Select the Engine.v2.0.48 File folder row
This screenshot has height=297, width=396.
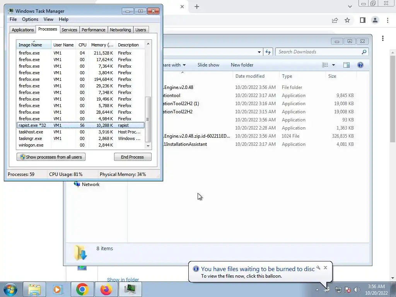[x=259, y=87]
